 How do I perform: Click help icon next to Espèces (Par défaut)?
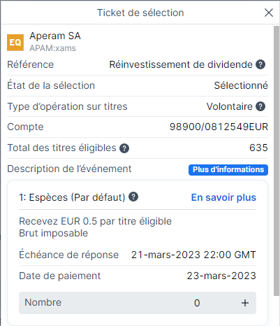click(133, 197)
